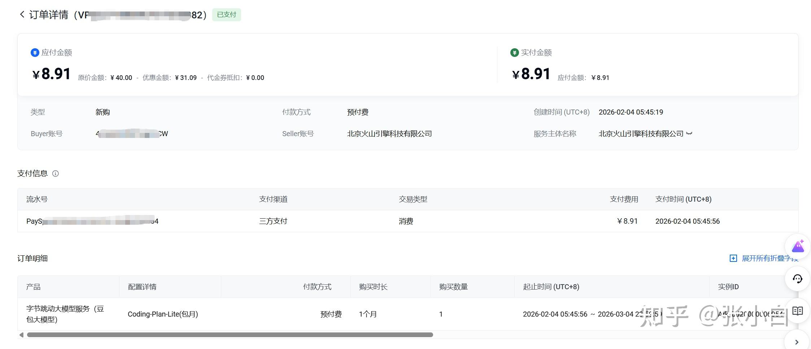
Task: Click the 配置详情 column header
Action: 142,287
